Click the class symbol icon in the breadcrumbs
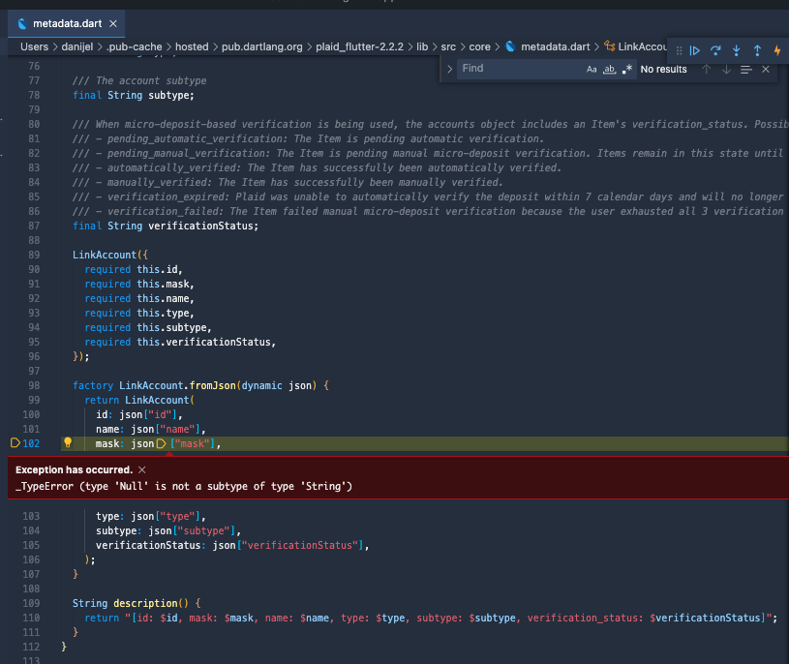This screenshot has width=789, height=664. (609, 46)
